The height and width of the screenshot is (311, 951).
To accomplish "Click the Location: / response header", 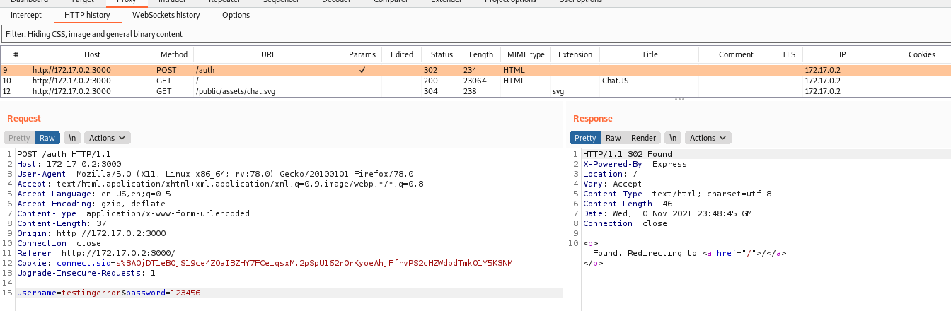I will point(610,174).
